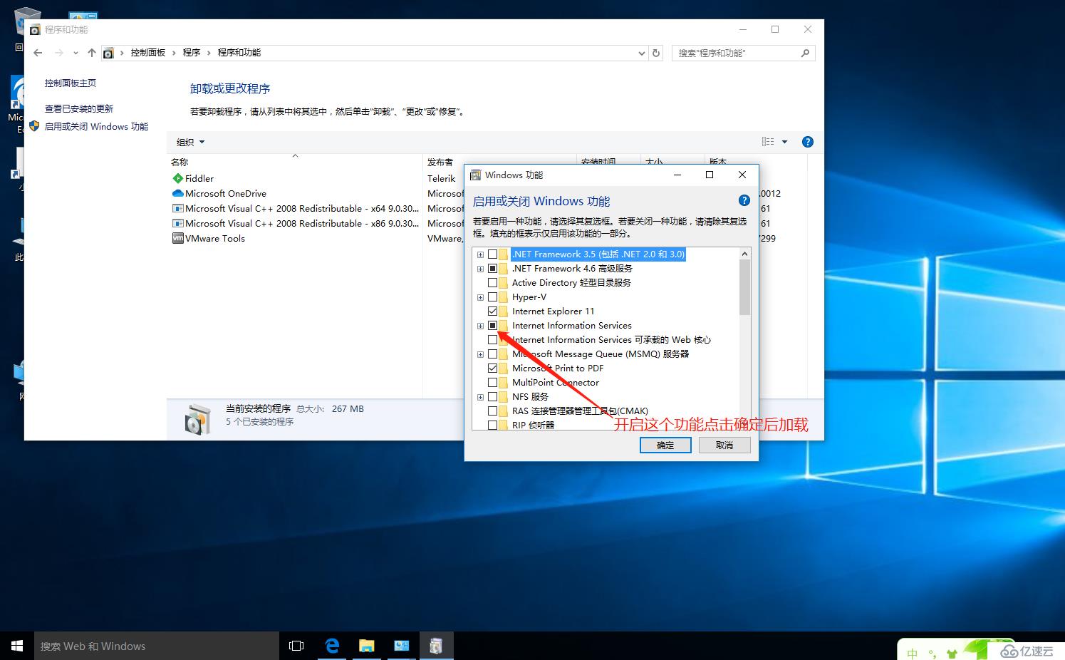The width and height of the screenshot is (1065, 660).
Task: Click Windows 功能 taskbar icon
Action: click(437, 646)
